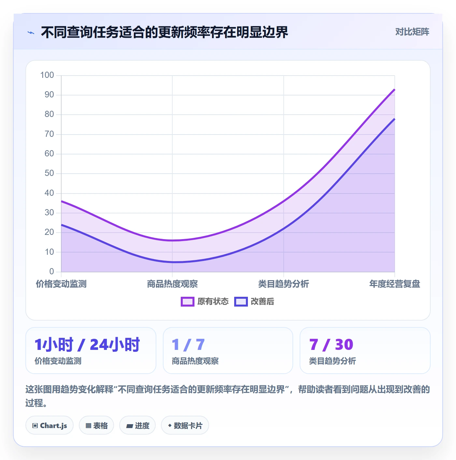The height and width of the screenshot is (460, 456).
Task: Click the blue line's 年度经营复盘 endpoint
Action: [395, 119]
